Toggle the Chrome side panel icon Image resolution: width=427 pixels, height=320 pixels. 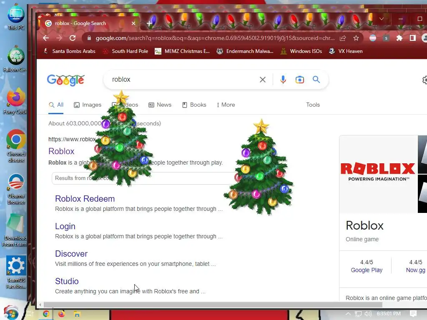[413, 38]
